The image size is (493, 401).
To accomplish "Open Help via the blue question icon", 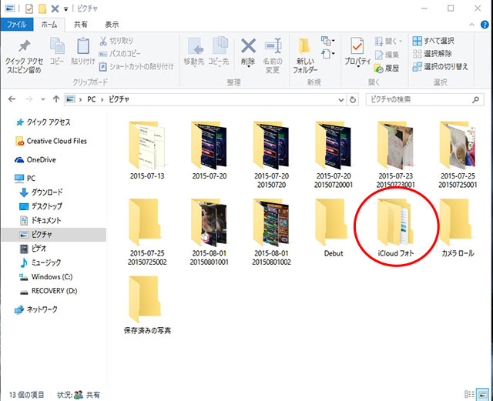I will tap(485, 25).
